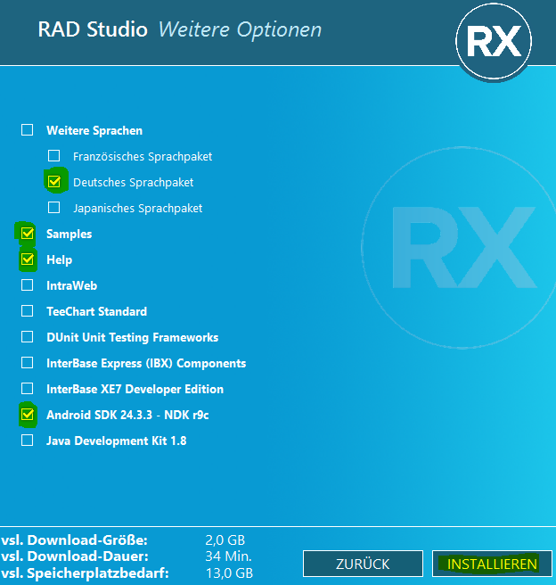
Task: Click the '2,0 GB' download size value
Action: [x=225, y=540]
